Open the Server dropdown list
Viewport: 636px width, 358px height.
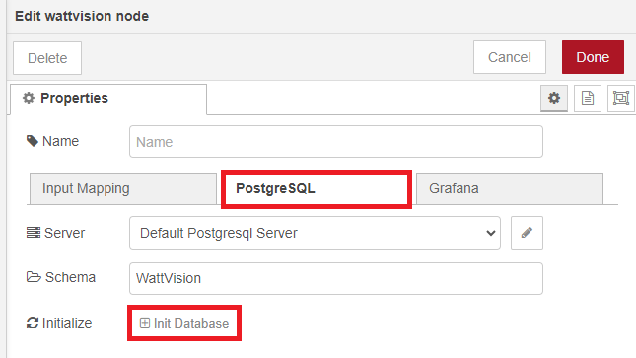coord(315,233)
